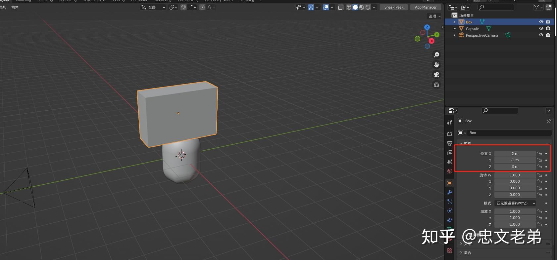The image size is (557, 260).
Task: Toggle camera view with the camera icon
Action: click(436, 75)
